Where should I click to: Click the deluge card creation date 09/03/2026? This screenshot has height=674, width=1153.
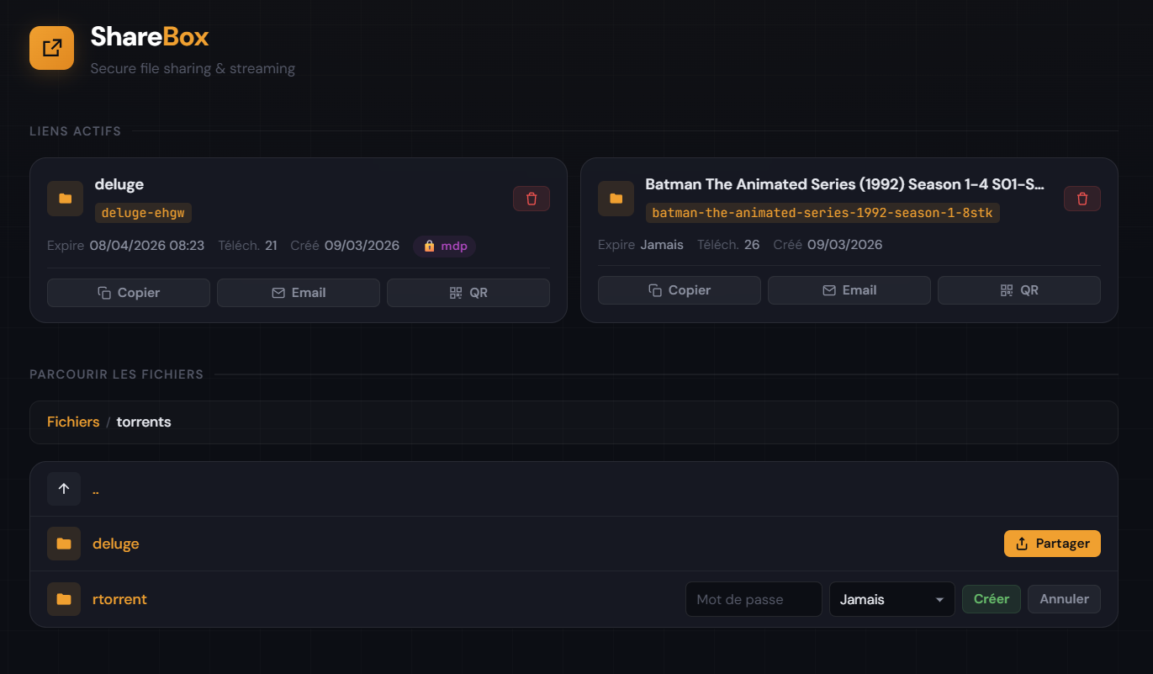(362, 246)
